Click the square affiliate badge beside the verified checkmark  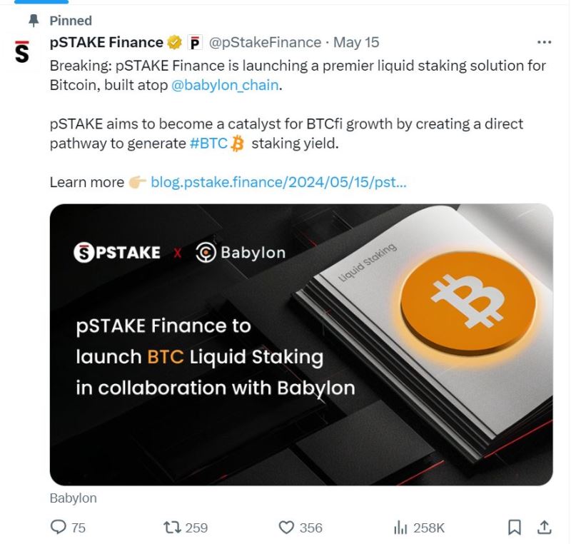click(x=194, y=42)
